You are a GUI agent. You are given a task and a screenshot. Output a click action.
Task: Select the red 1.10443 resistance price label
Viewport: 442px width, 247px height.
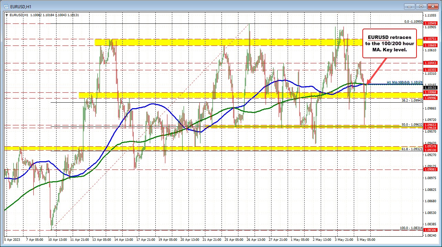(430, 63)
